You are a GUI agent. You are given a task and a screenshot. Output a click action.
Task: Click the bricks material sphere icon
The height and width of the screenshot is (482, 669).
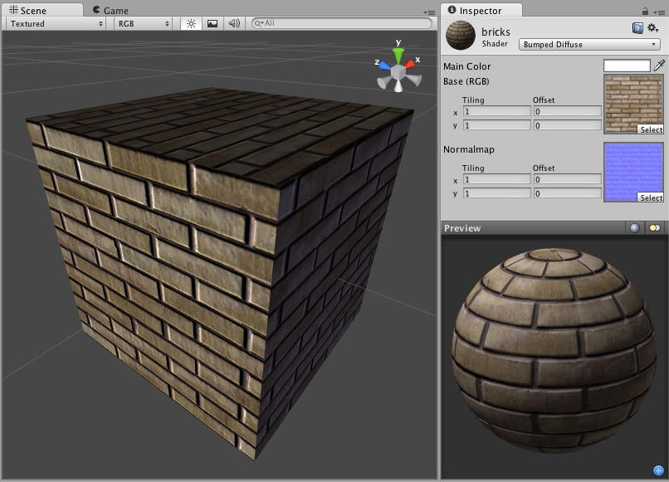pos(461,37)
